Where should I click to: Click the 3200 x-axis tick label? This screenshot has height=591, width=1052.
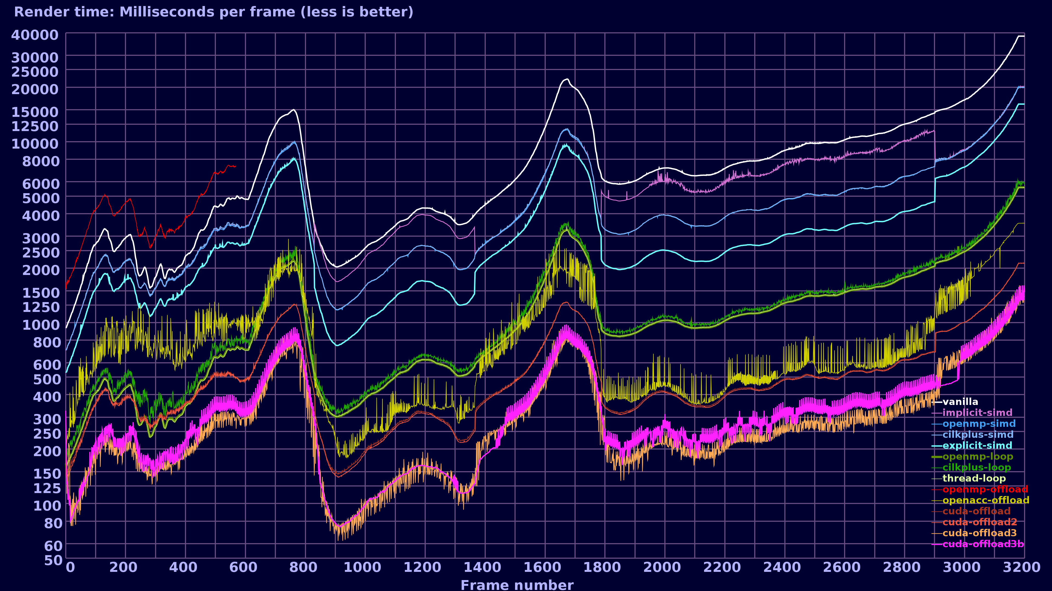pos(1021,567)
